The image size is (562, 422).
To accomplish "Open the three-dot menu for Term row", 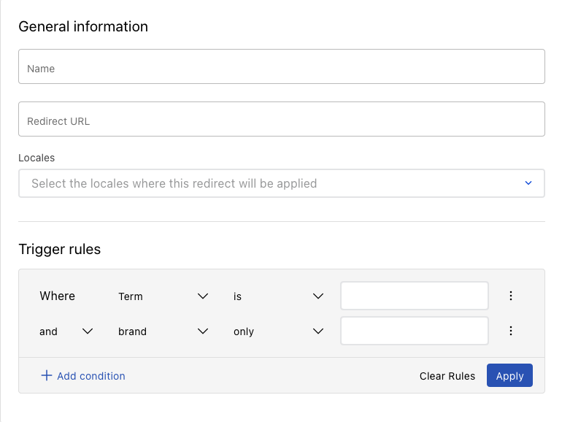I will [x=511, y=296].
